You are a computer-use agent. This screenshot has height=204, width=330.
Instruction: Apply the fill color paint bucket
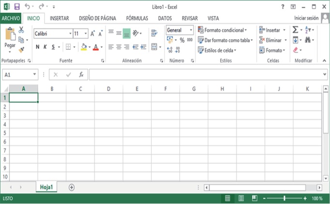coord(84,47)
